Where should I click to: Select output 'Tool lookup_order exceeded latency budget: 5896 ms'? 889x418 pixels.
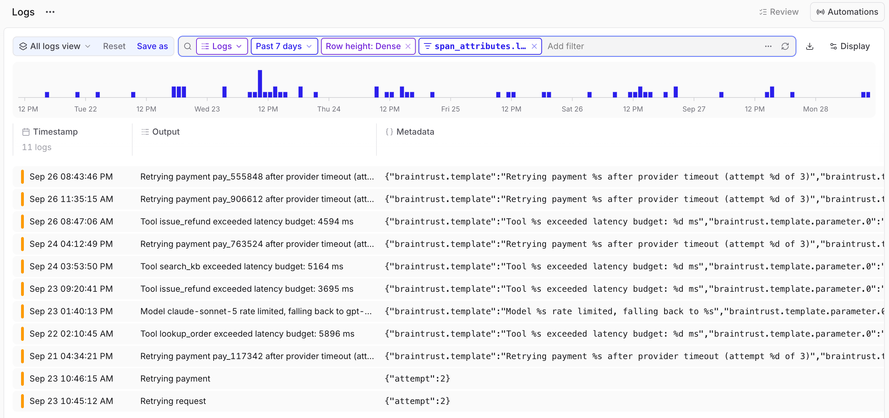click(x=247, y=334)
